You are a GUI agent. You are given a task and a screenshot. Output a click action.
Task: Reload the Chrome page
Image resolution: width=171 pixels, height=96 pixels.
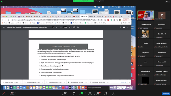point(9,20)
